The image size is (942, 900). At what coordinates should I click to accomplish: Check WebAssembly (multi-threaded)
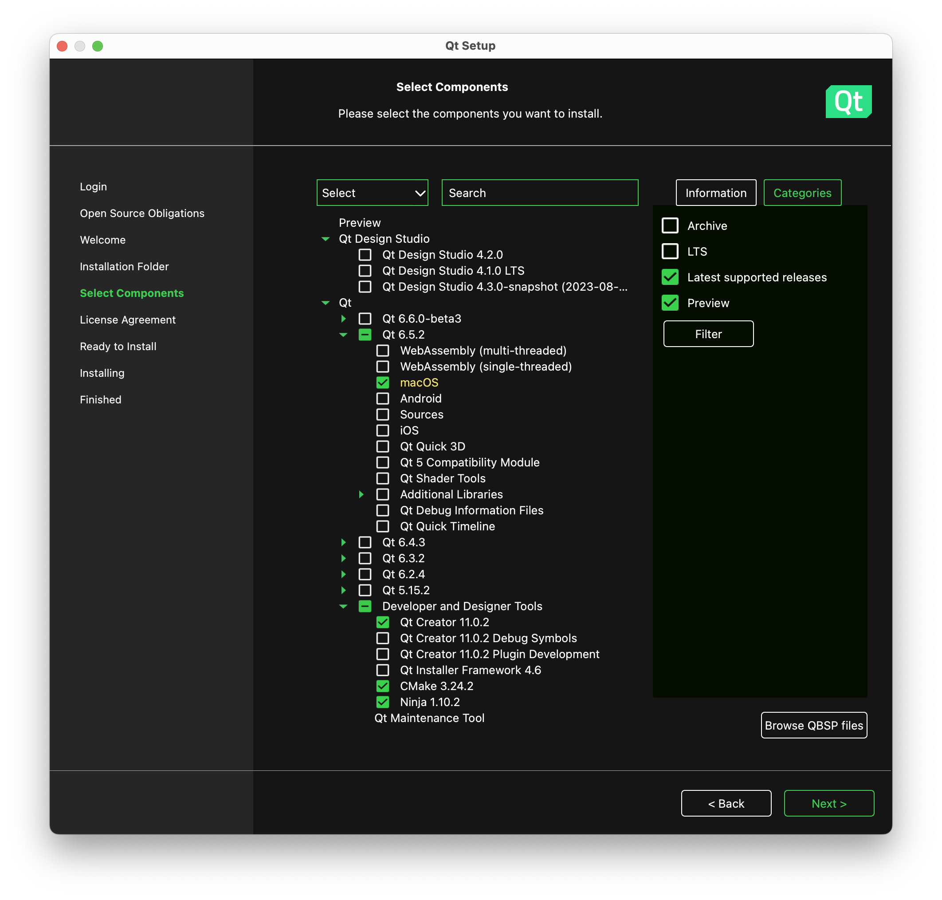pos(383,351)
